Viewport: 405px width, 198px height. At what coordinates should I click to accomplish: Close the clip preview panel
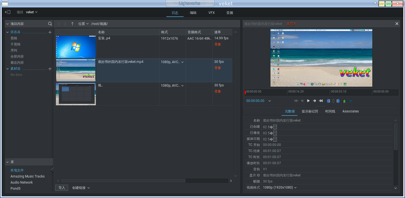click(397, 24)
